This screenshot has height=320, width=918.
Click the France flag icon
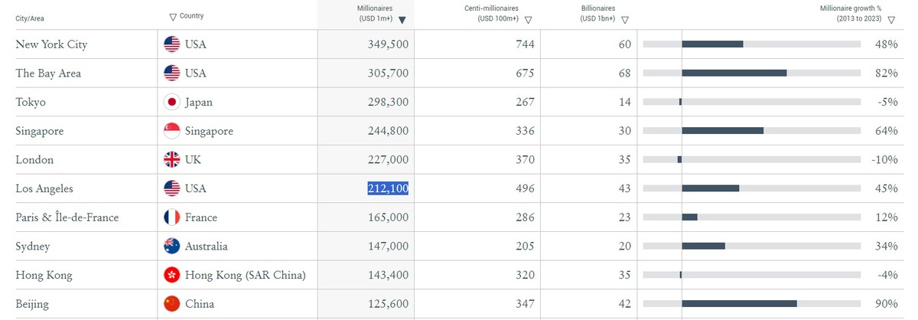(x=172, y=217)
